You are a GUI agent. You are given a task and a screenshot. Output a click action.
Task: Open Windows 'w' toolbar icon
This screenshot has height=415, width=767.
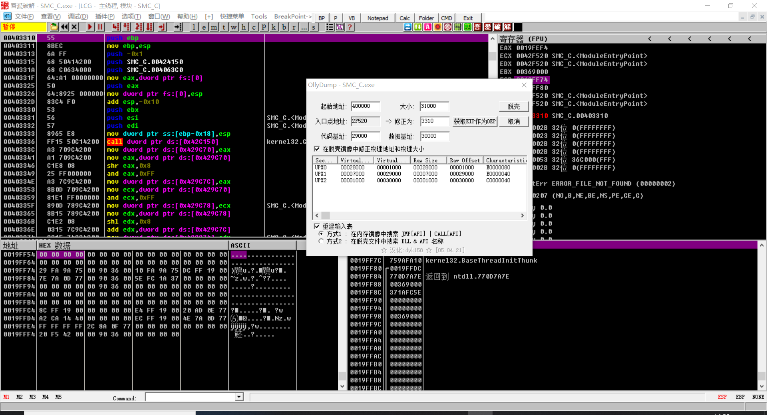234,27
